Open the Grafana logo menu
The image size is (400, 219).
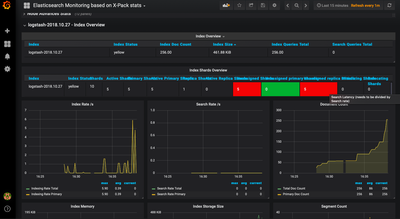click(7, 6)
